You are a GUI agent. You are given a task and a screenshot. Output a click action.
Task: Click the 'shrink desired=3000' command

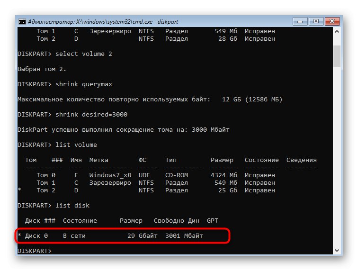91,115
